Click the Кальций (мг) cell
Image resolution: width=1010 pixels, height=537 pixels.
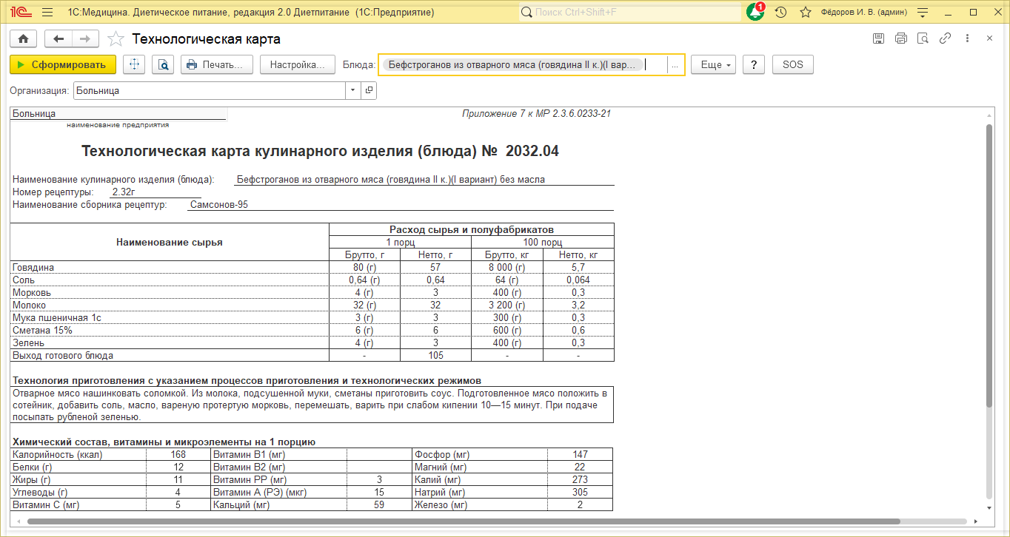coord(278,504)
